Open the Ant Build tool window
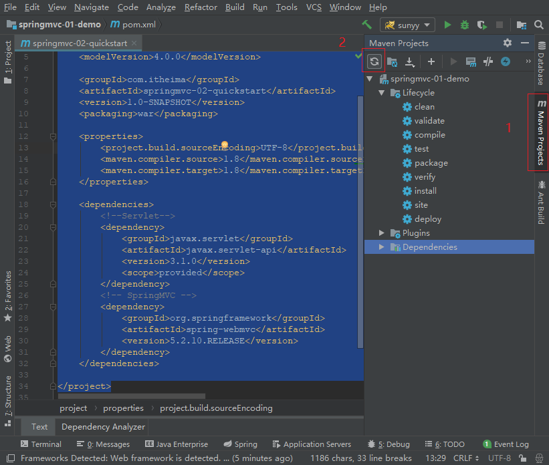This screenshot has width=549, height=465. tap(541, 202)
